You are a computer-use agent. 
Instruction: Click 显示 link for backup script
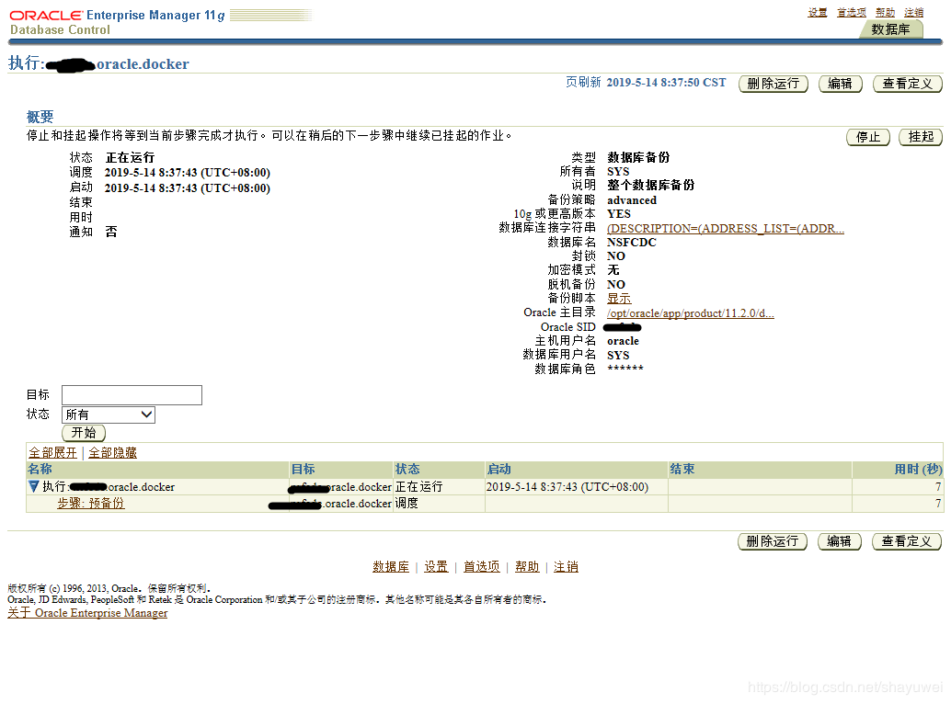619,298
